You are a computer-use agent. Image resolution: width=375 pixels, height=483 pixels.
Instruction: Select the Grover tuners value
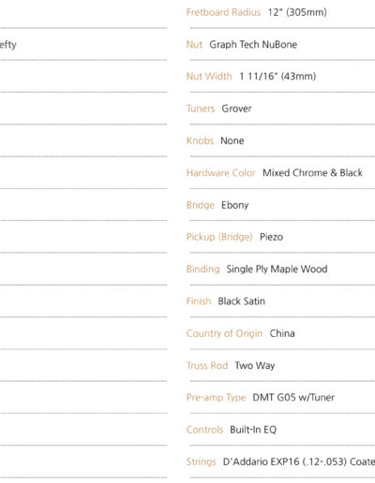(236, 109)
